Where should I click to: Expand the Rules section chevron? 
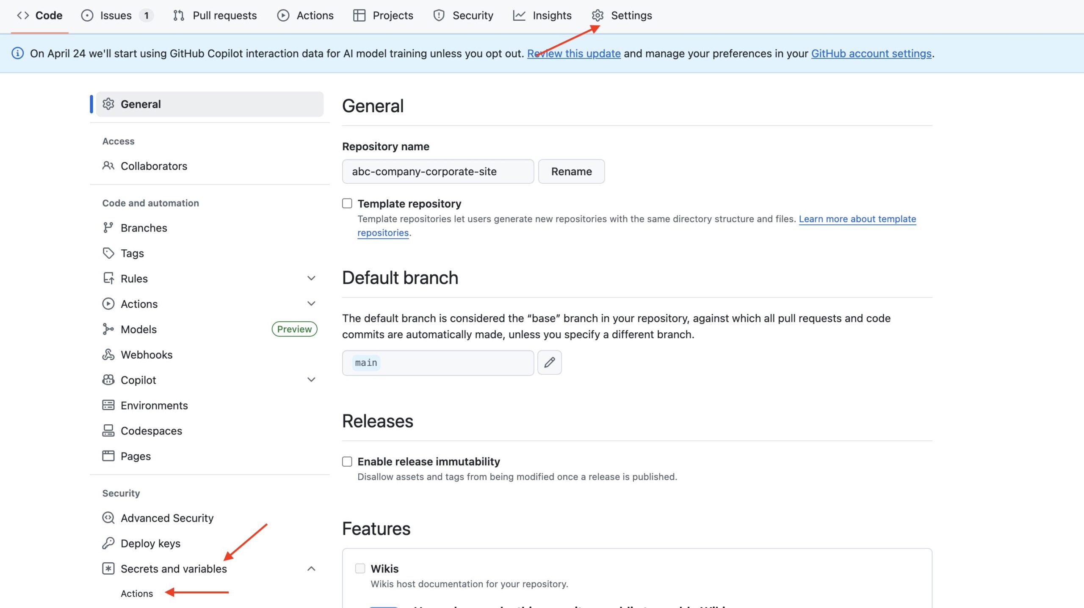(311, 278)
